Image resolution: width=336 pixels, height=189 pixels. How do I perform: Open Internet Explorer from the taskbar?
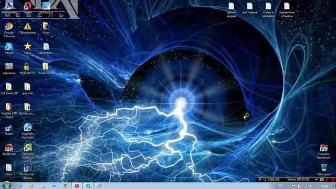(20, 186)
